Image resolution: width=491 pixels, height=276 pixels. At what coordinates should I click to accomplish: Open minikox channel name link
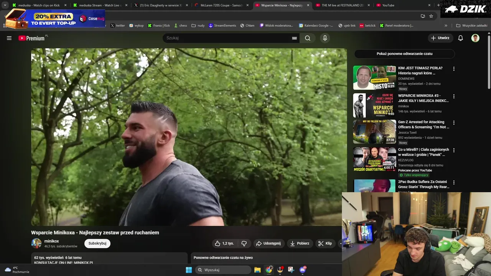52,241
